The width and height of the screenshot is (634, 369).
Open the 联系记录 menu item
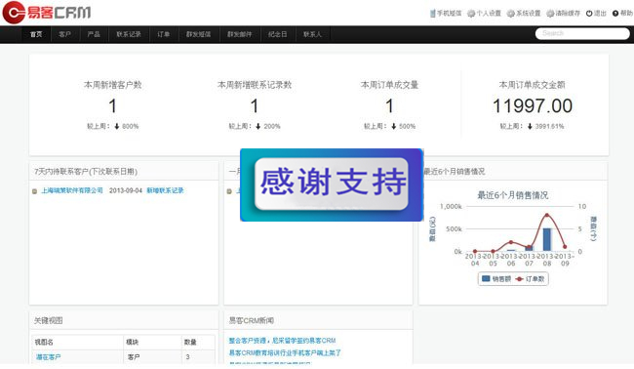pyautogui.click(x=129, y=34)
